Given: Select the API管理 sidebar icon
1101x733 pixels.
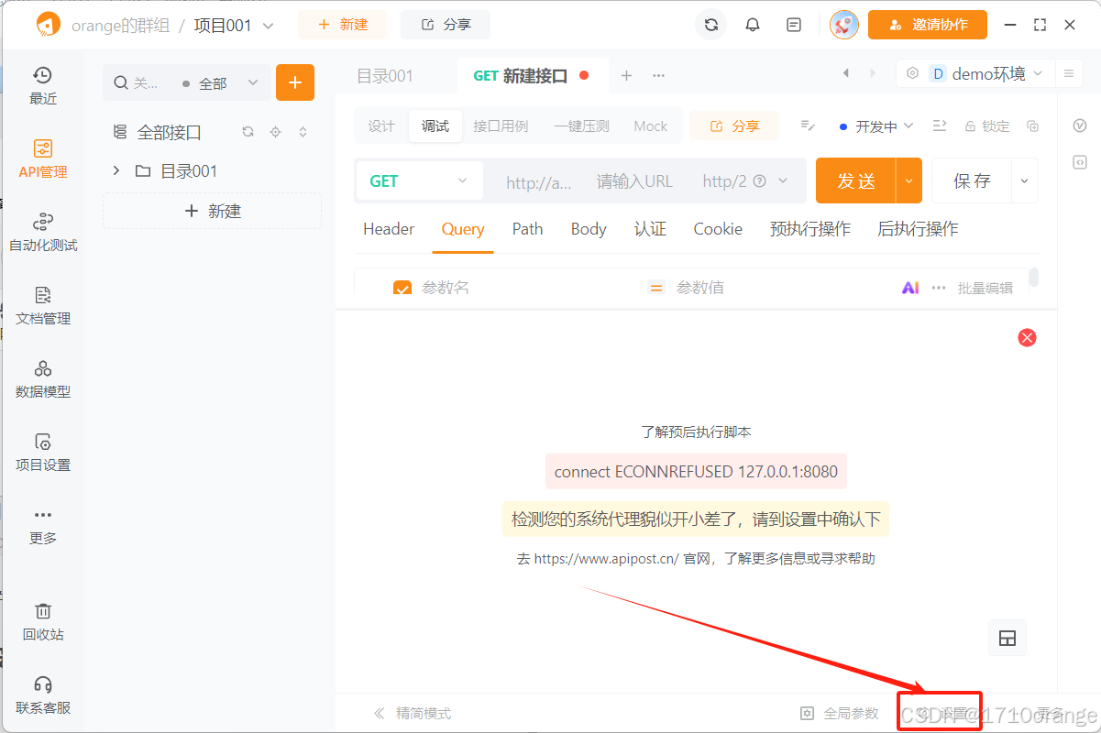Looking at the screenshot, I should point(42,158).
